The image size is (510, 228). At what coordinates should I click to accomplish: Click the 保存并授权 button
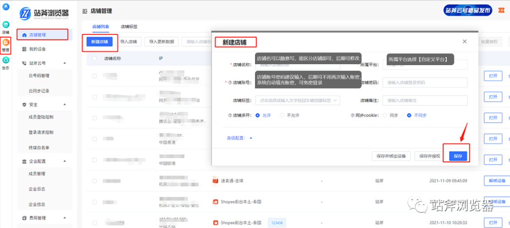click(x=430, y=156)
